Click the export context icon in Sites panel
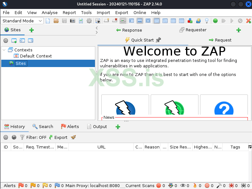The height and width of the screenshot is (189, 252). (x=31, y=41)
